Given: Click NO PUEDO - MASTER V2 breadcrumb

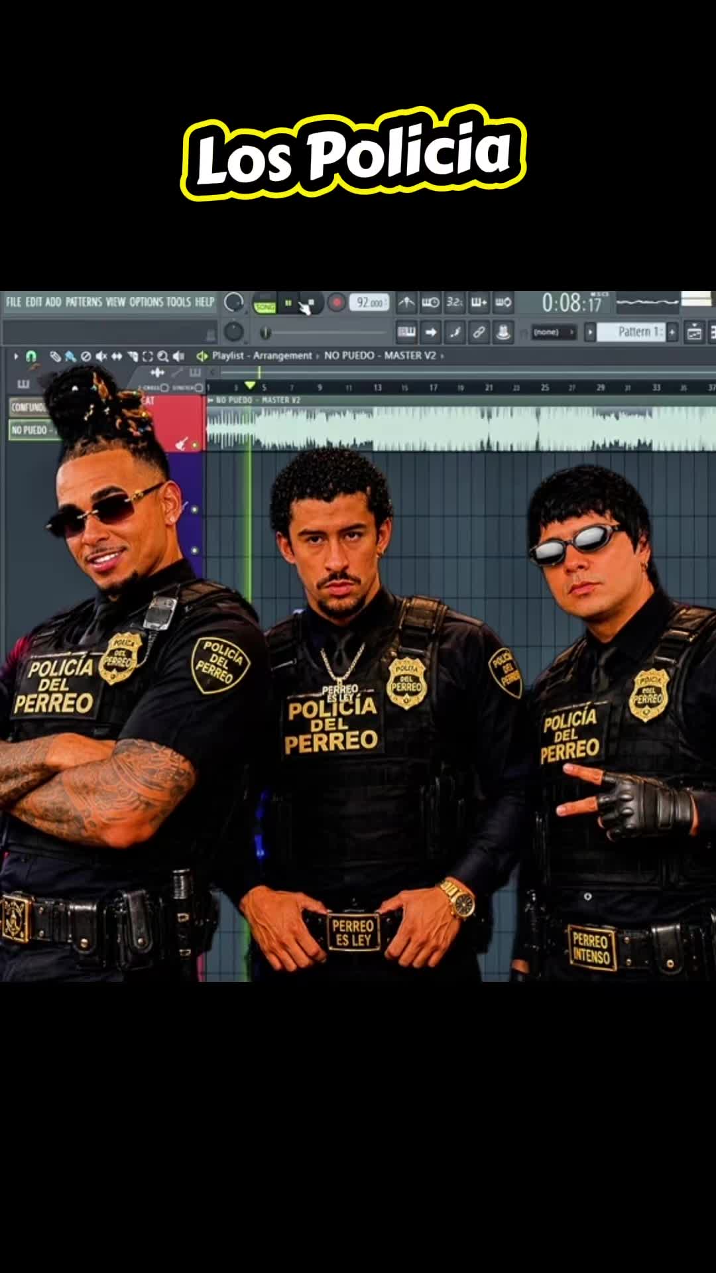Looking at the screenshot, I should coord(380,356).
